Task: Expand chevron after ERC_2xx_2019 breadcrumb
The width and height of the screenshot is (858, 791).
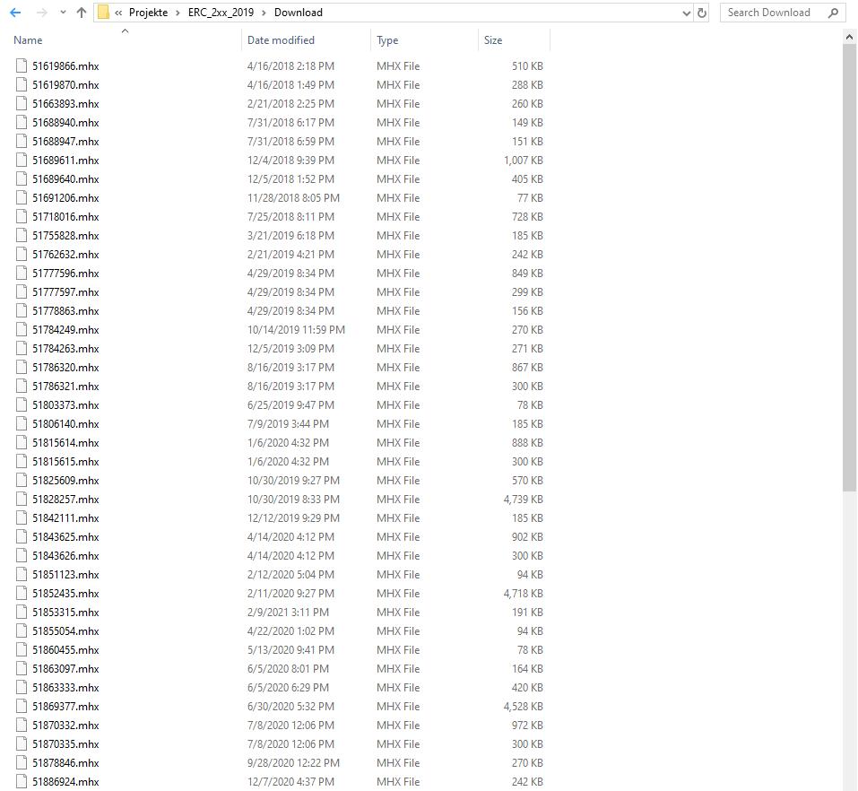Action: coord(264,13)
